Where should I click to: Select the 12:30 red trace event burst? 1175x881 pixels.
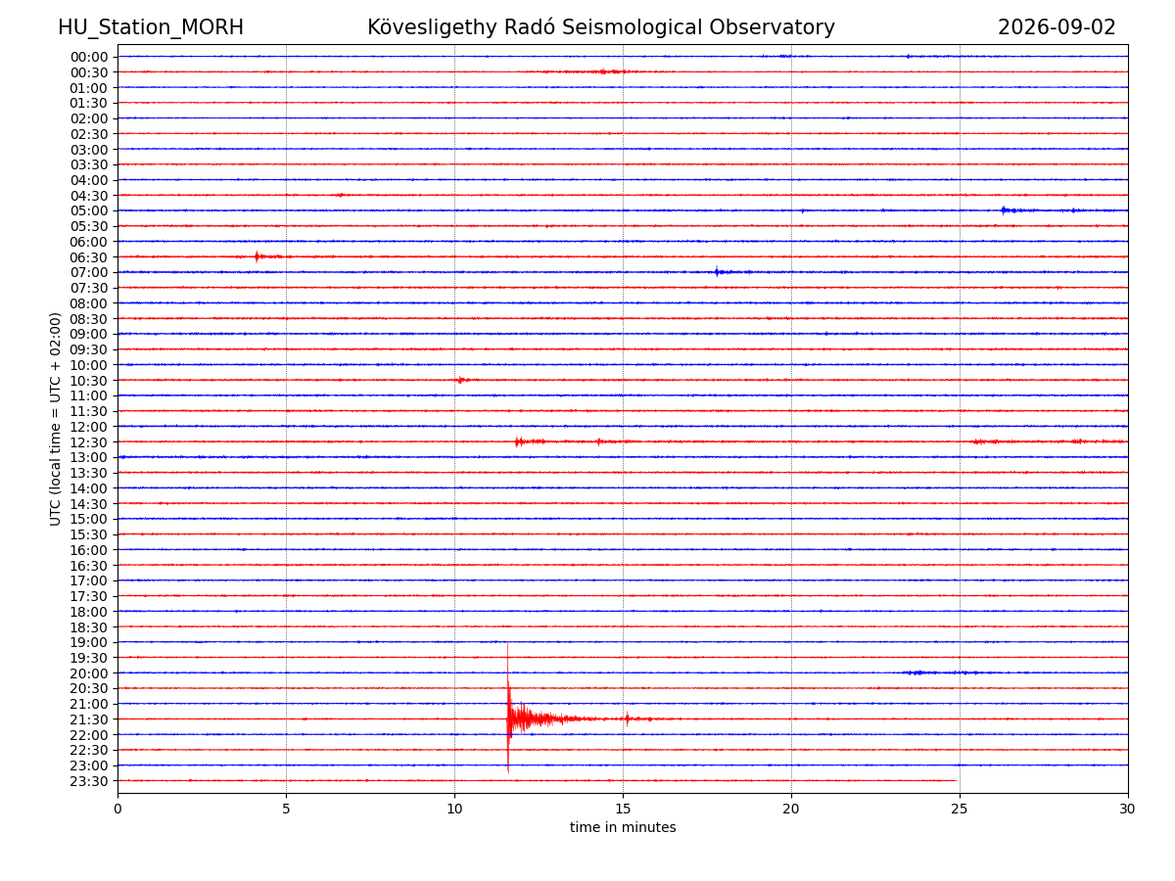(520, 441)
